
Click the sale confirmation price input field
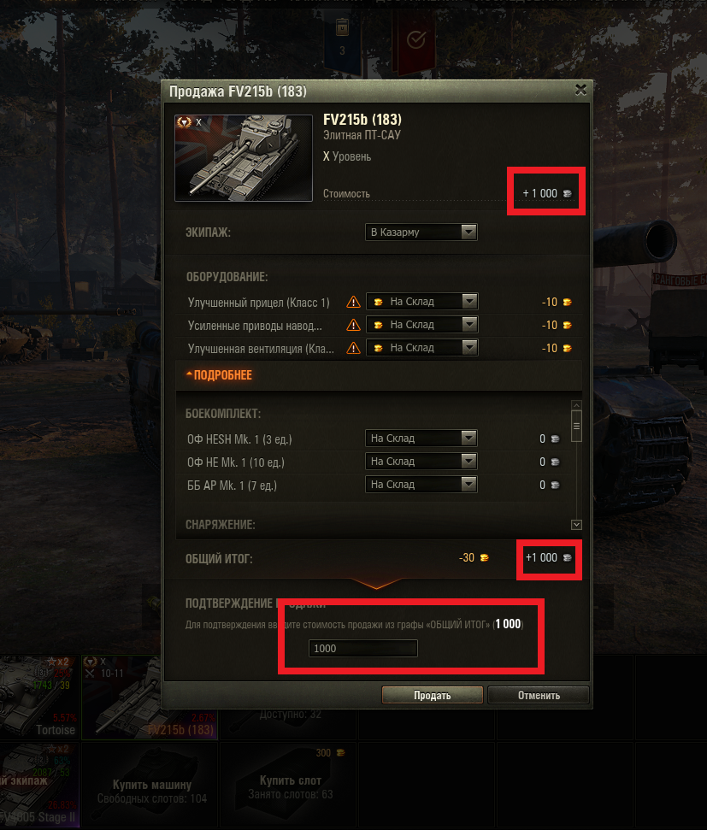coord(362,649)
